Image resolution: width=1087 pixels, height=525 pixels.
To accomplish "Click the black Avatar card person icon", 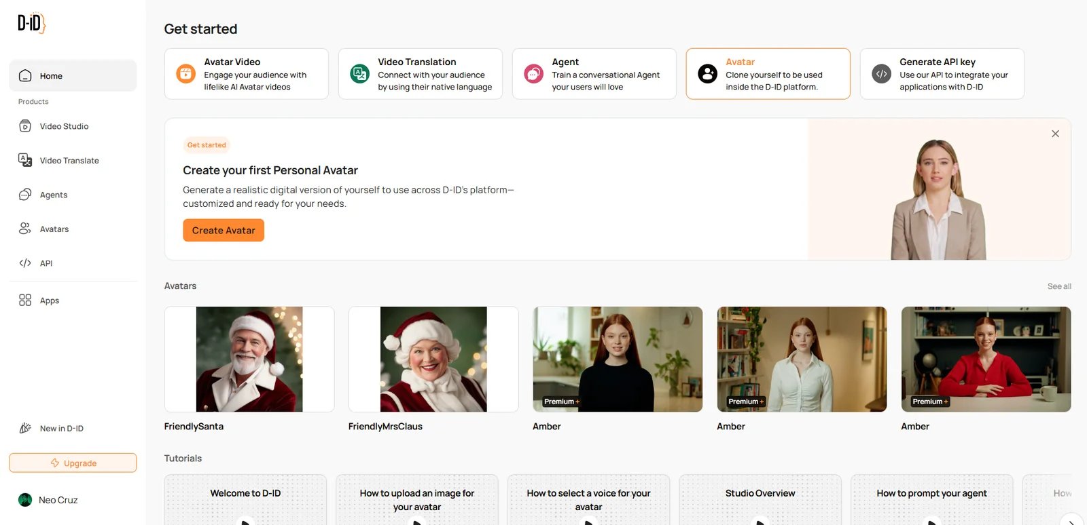I will [707, 73].
